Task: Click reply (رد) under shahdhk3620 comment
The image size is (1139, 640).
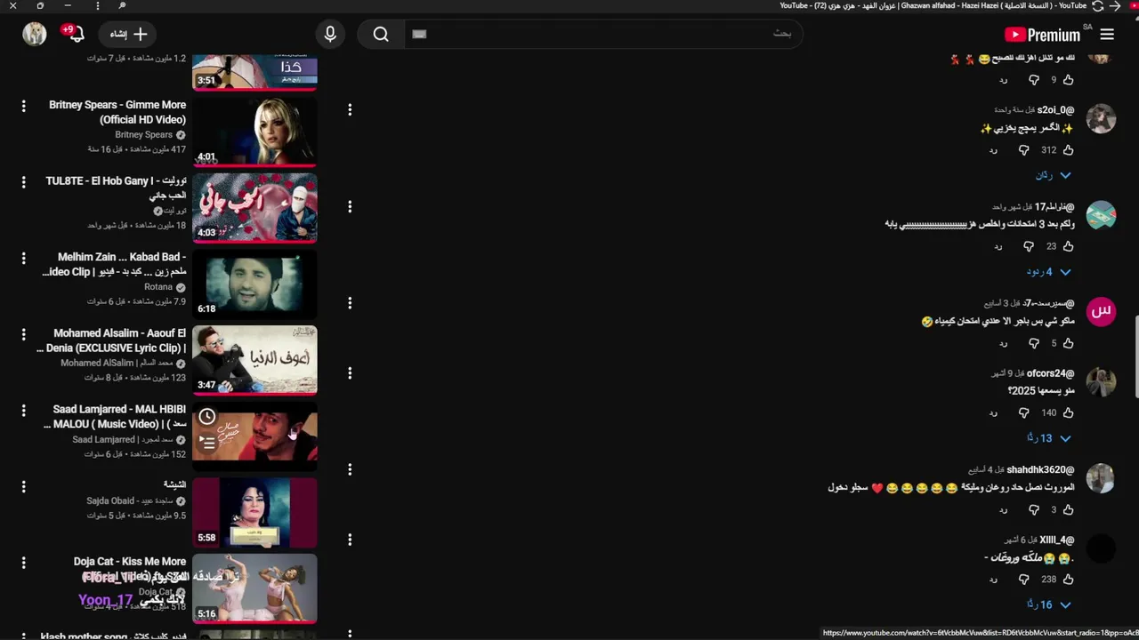Action: (x=1004, y=510)
